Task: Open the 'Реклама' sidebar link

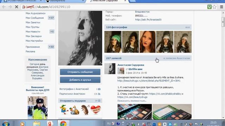Action: coord(30,51)
